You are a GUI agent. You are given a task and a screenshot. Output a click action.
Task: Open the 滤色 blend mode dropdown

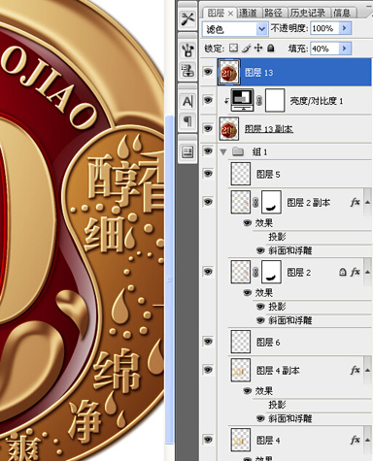point(235,29)
